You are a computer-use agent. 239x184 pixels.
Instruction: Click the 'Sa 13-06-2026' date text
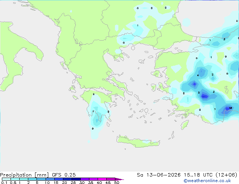pos(159,175)
